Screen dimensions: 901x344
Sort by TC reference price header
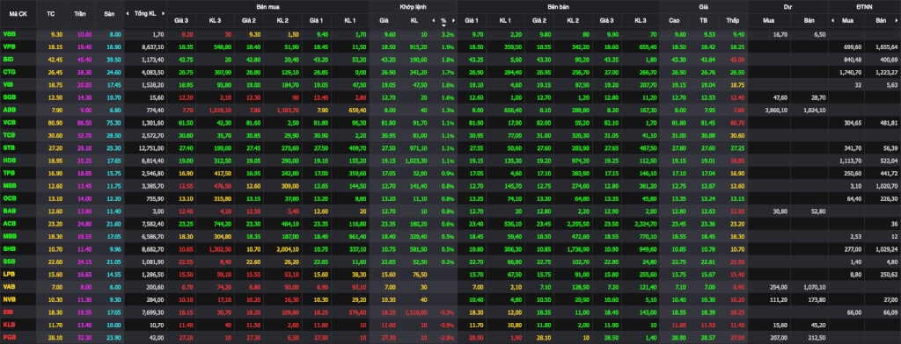[50, 13]
